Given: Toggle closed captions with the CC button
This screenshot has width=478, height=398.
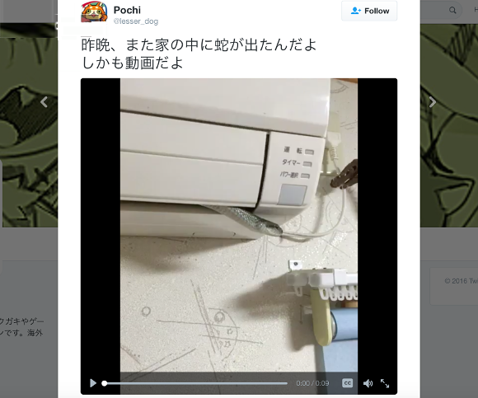Looking at the screenshot, I should pos(348,383).
